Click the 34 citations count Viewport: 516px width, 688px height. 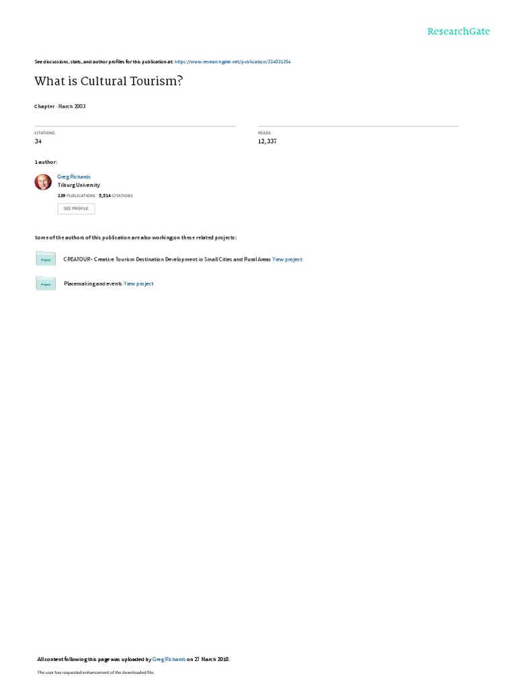[38, 141]
